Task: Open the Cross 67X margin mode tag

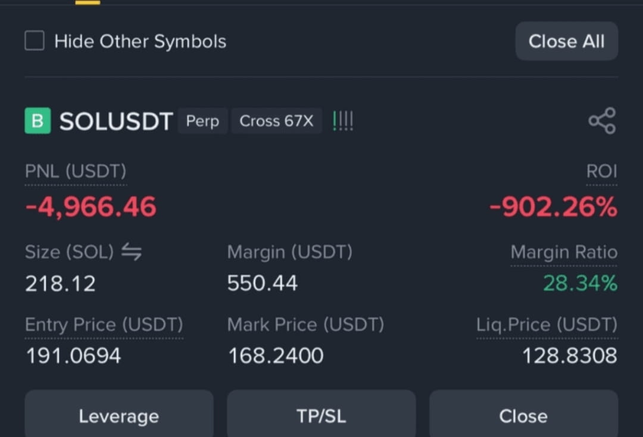Action: click(276, 121)
